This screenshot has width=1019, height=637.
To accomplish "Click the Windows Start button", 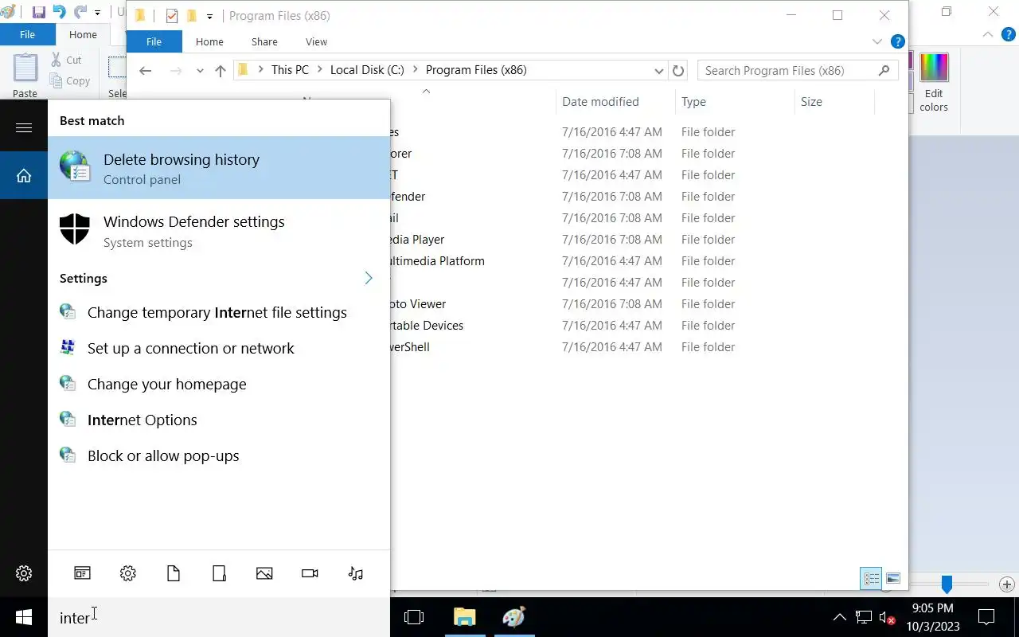I will tap(24, 617).
